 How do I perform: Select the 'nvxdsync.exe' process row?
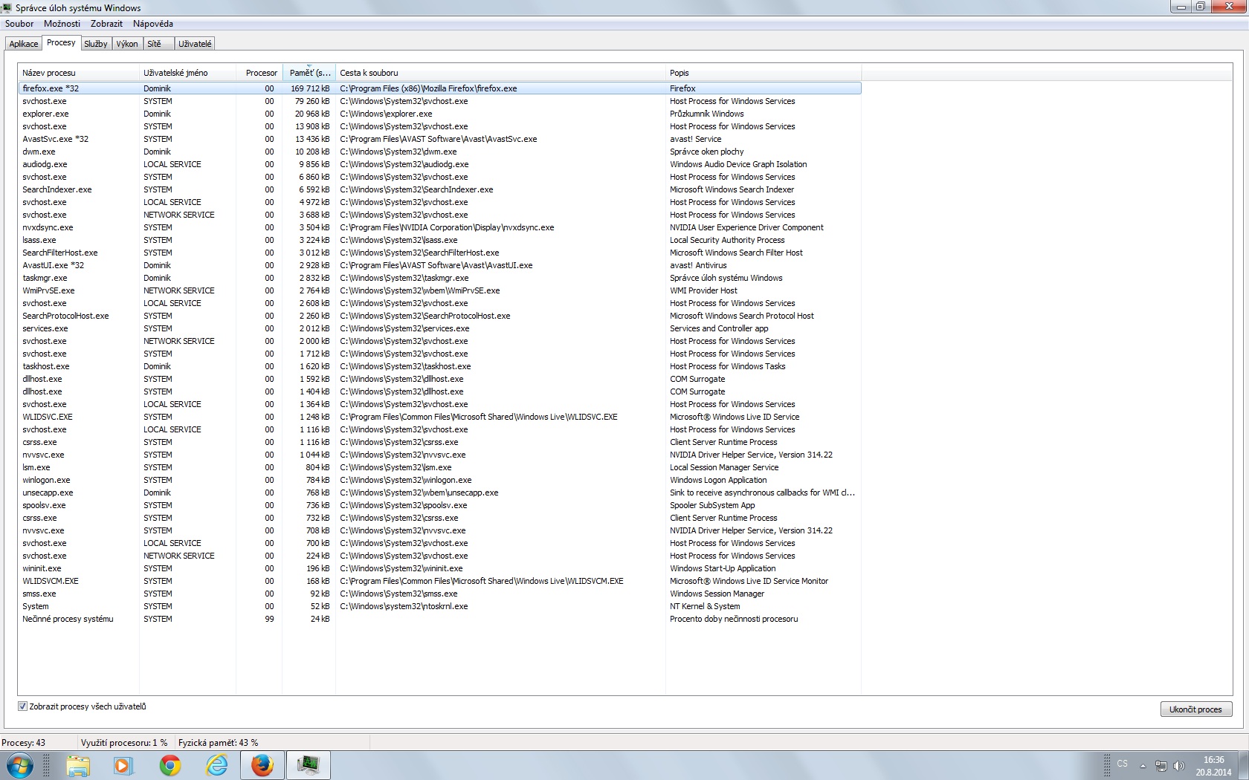click(440, 227)
